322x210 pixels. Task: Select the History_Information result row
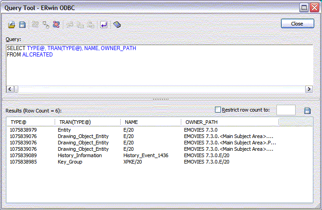[80, 155]
